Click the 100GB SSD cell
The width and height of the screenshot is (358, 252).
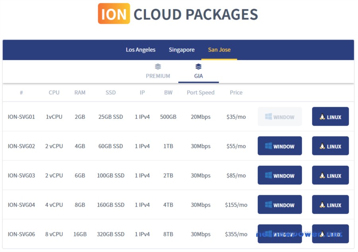[111, 176]
